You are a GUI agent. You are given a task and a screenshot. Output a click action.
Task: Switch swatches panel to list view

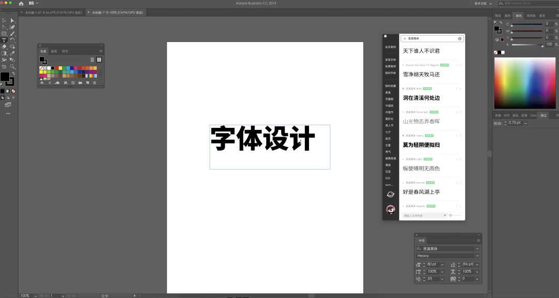[93, 59]
